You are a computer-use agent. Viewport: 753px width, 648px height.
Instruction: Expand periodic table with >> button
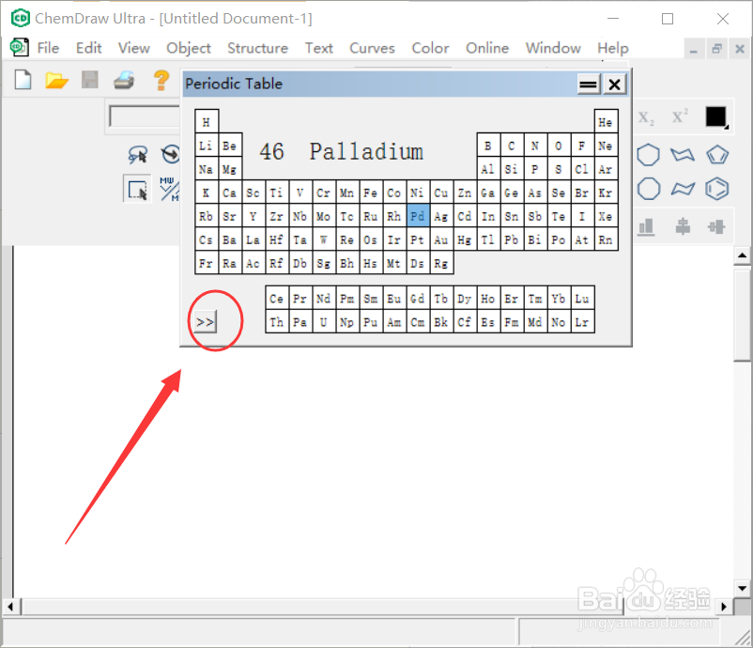pos(206,321)
